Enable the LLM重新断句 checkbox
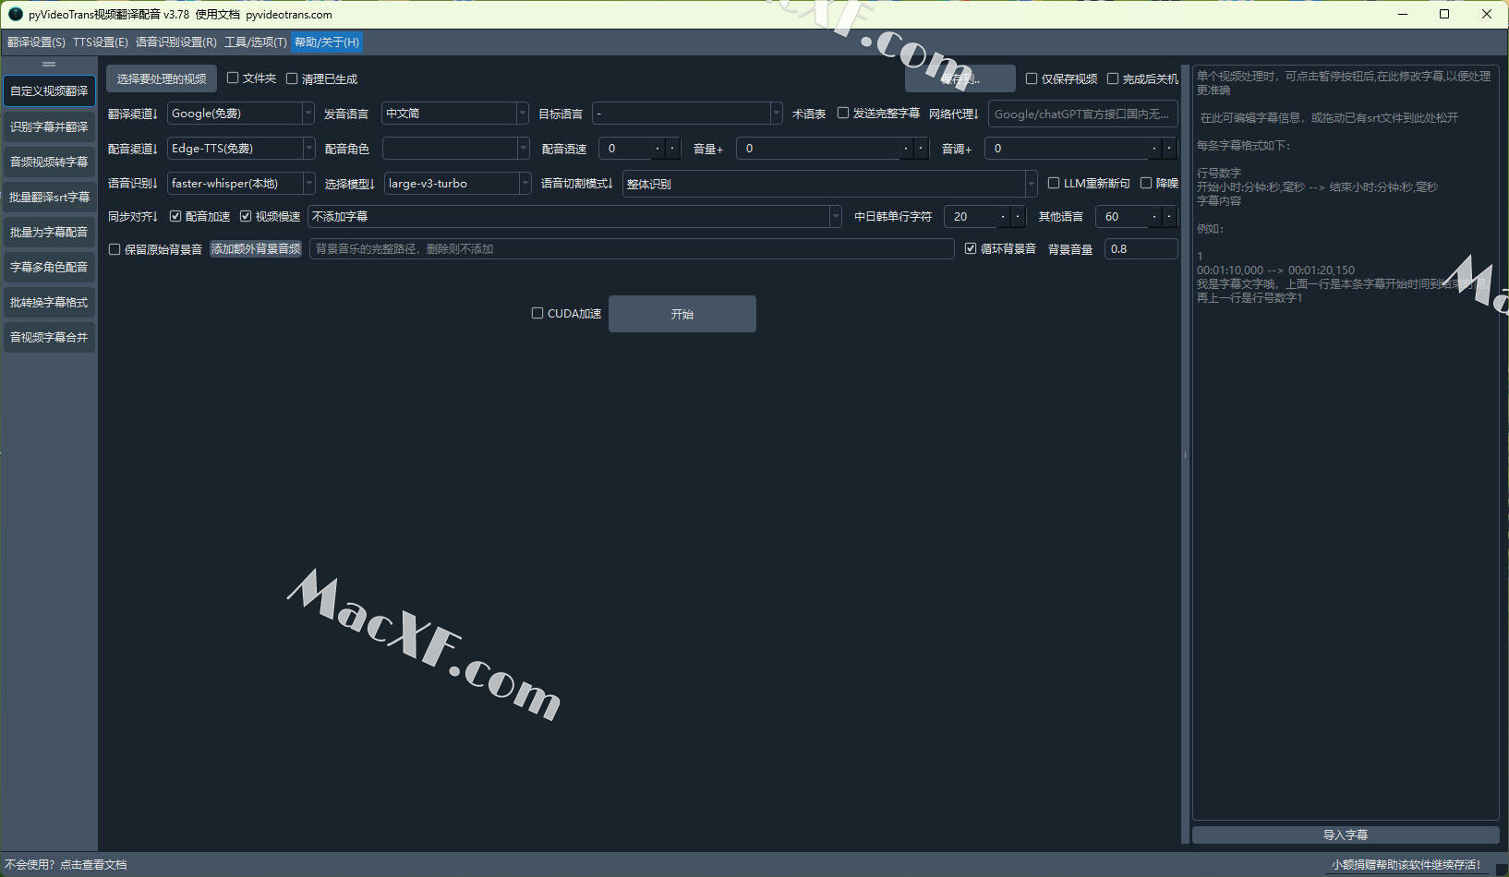 click(x=1054, y=184)
